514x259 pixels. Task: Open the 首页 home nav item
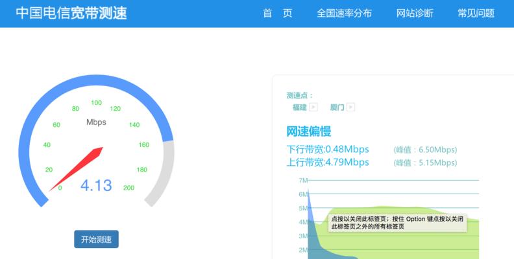point(277,14)
